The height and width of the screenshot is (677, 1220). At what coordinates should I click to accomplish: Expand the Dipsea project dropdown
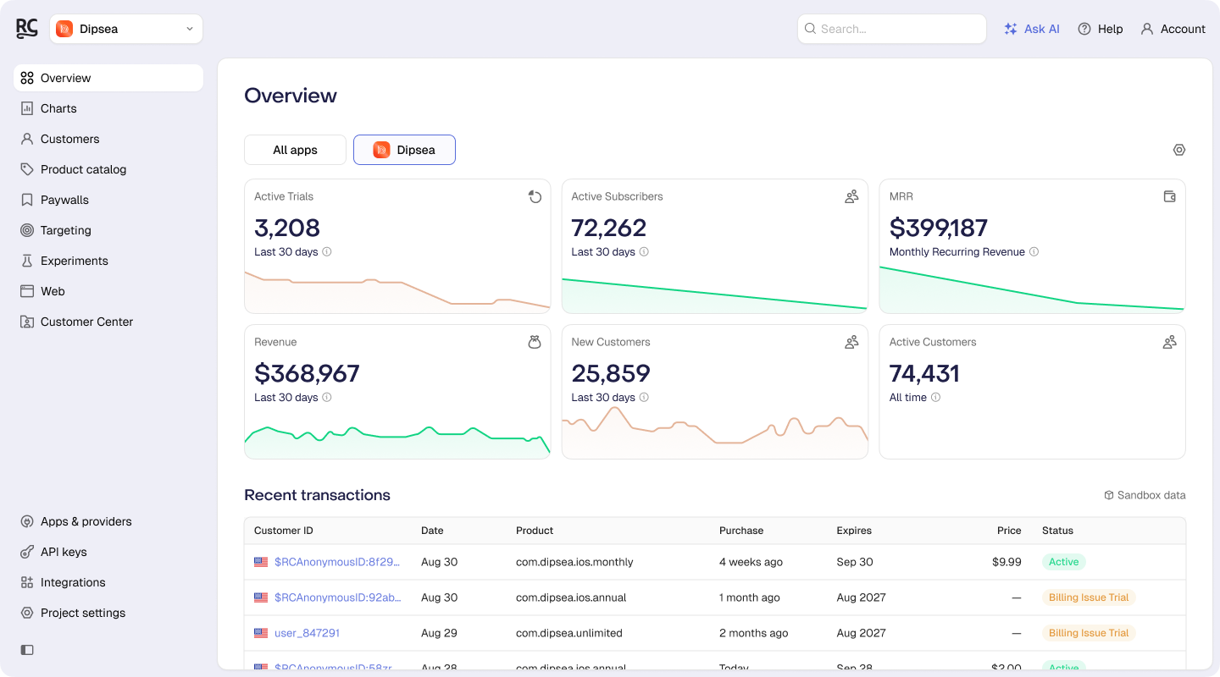[x=126, y=29]
